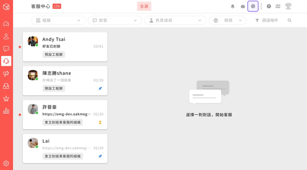Open the crown icon in sidebar

pyautogui.click(x=6, y=99)
